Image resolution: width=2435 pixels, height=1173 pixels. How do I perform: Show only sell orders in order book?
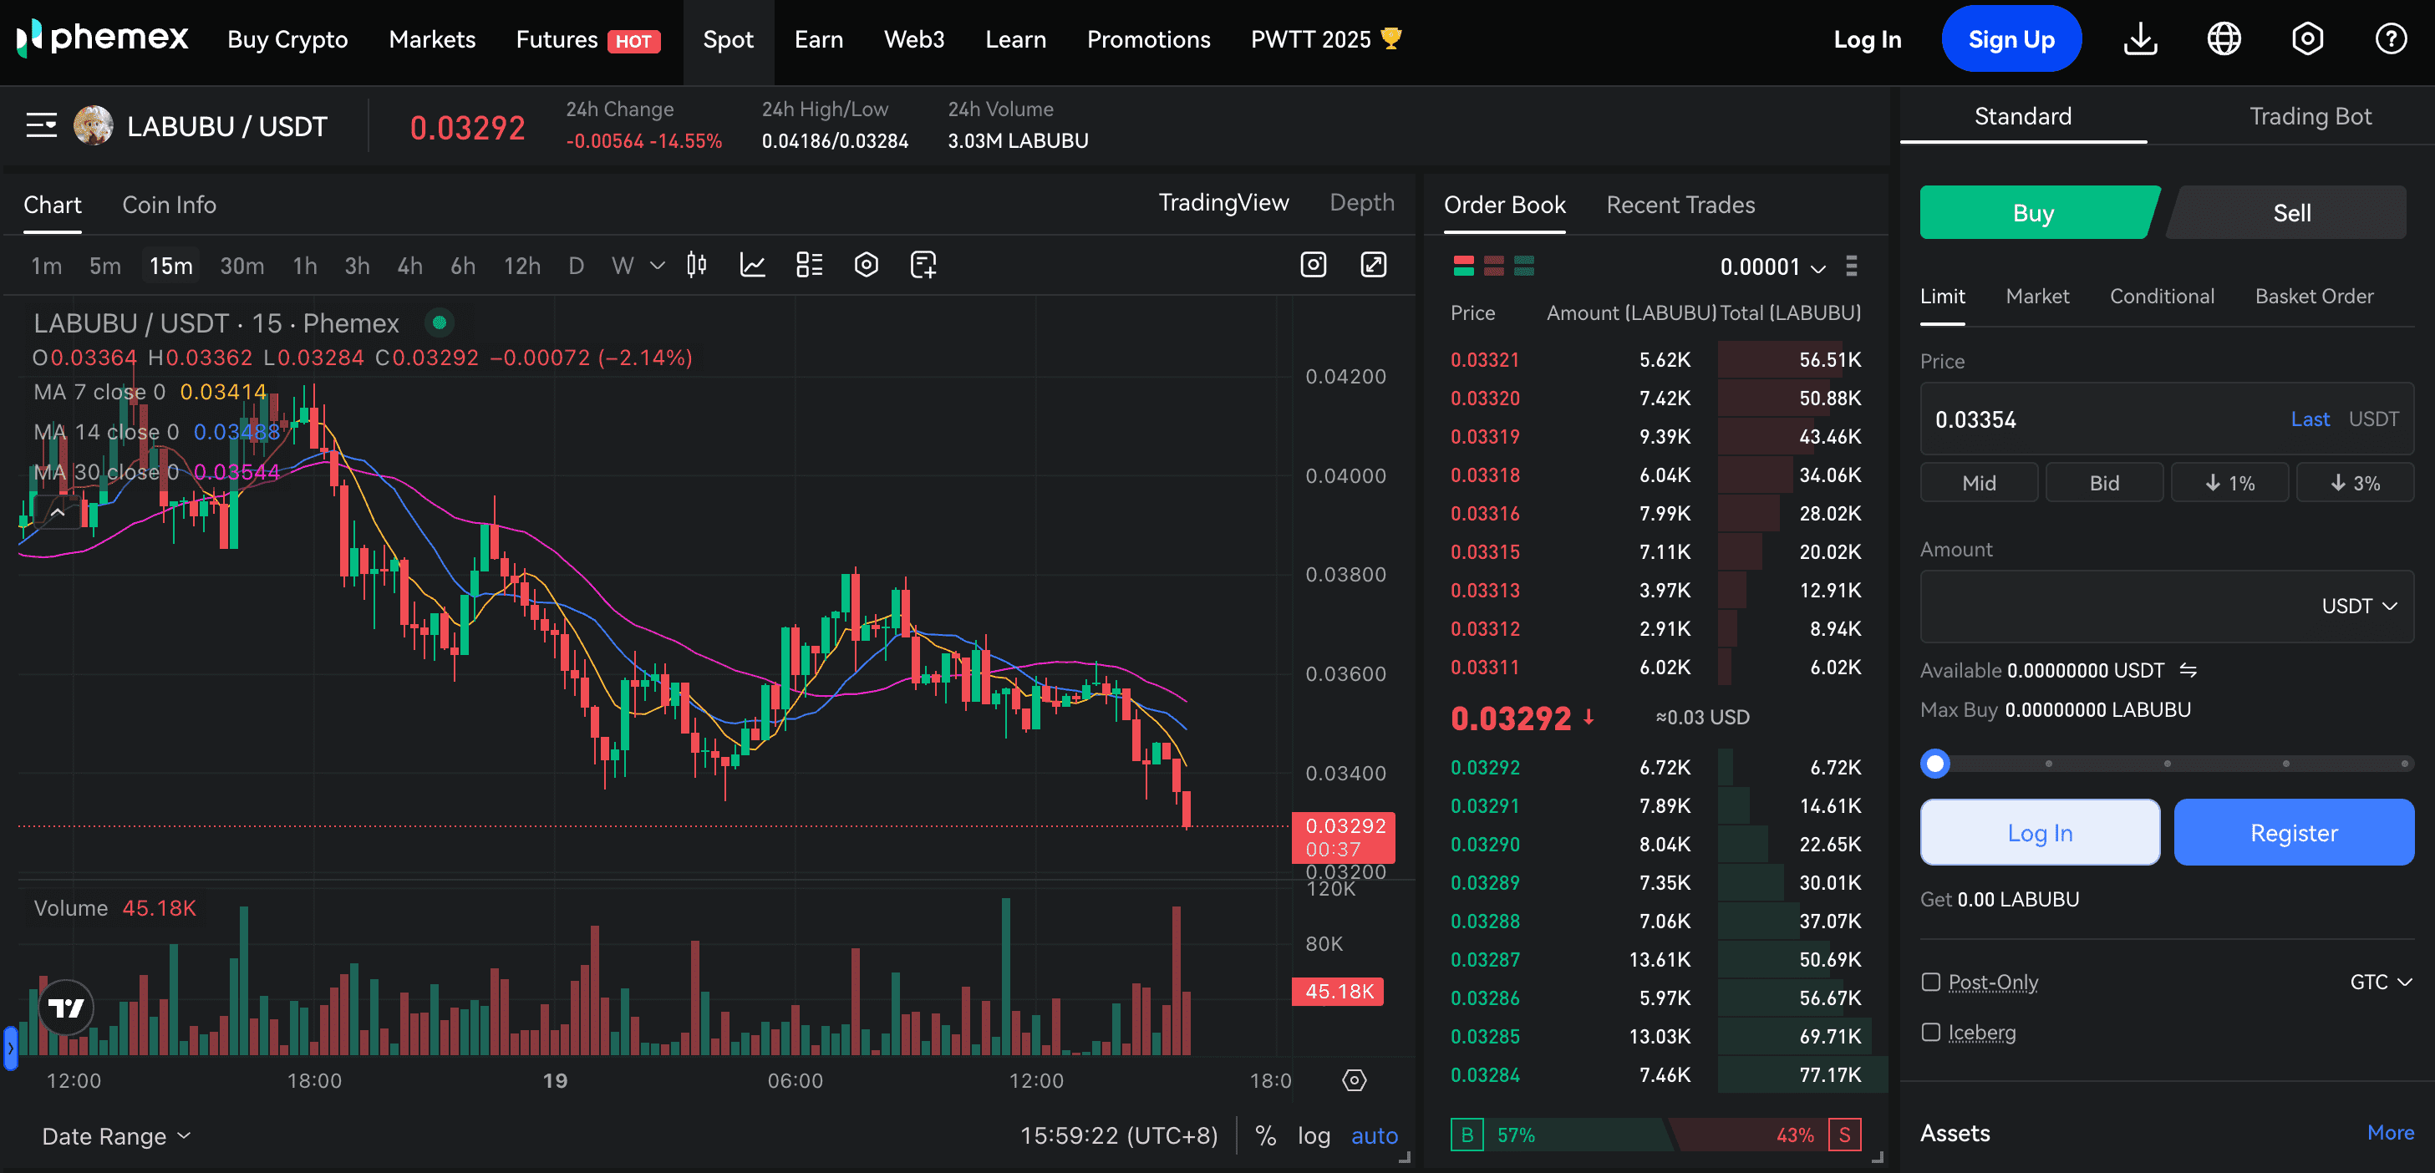(1493, 266)
